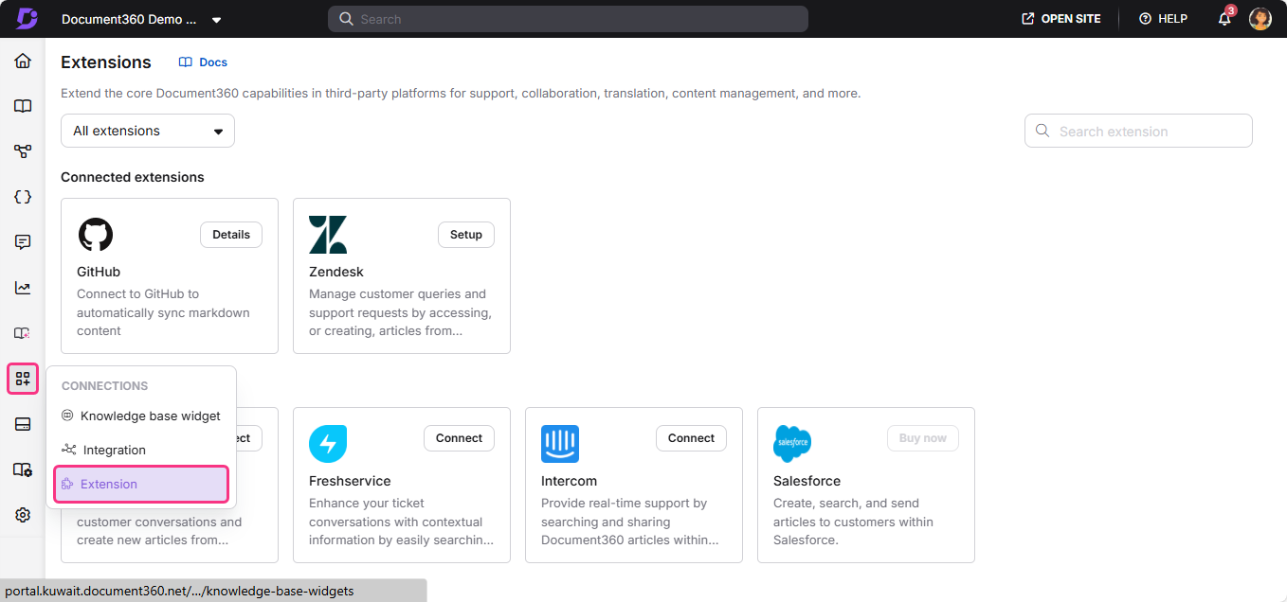Connect the Freshservice extension
The width and height of the screenshot is (1287, 602).
459,437
